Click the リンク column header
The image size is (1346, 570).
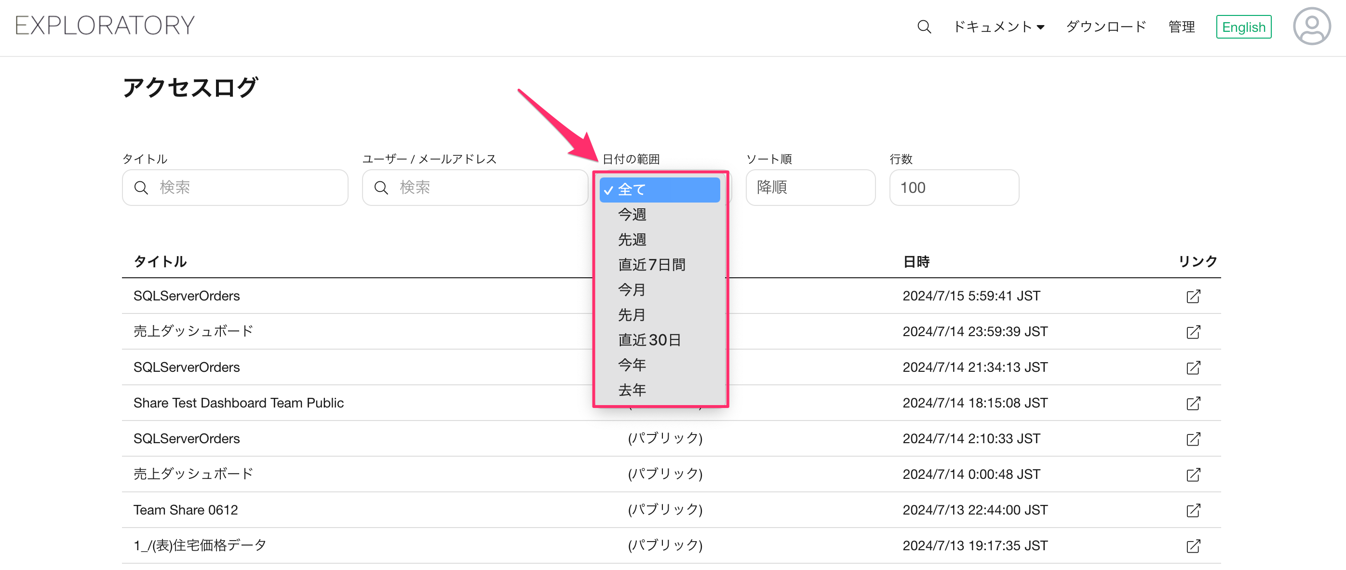(x=1198, y=261)
